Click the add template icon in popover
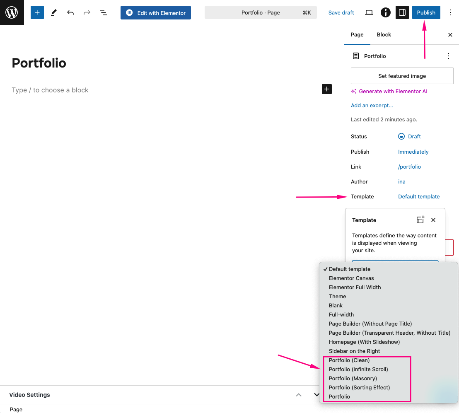The width and height of the screenshot is (459, 413). click(420, 220)
